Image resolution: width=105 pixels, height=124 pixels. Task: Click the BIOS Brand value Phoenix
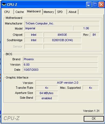[60, 59]
